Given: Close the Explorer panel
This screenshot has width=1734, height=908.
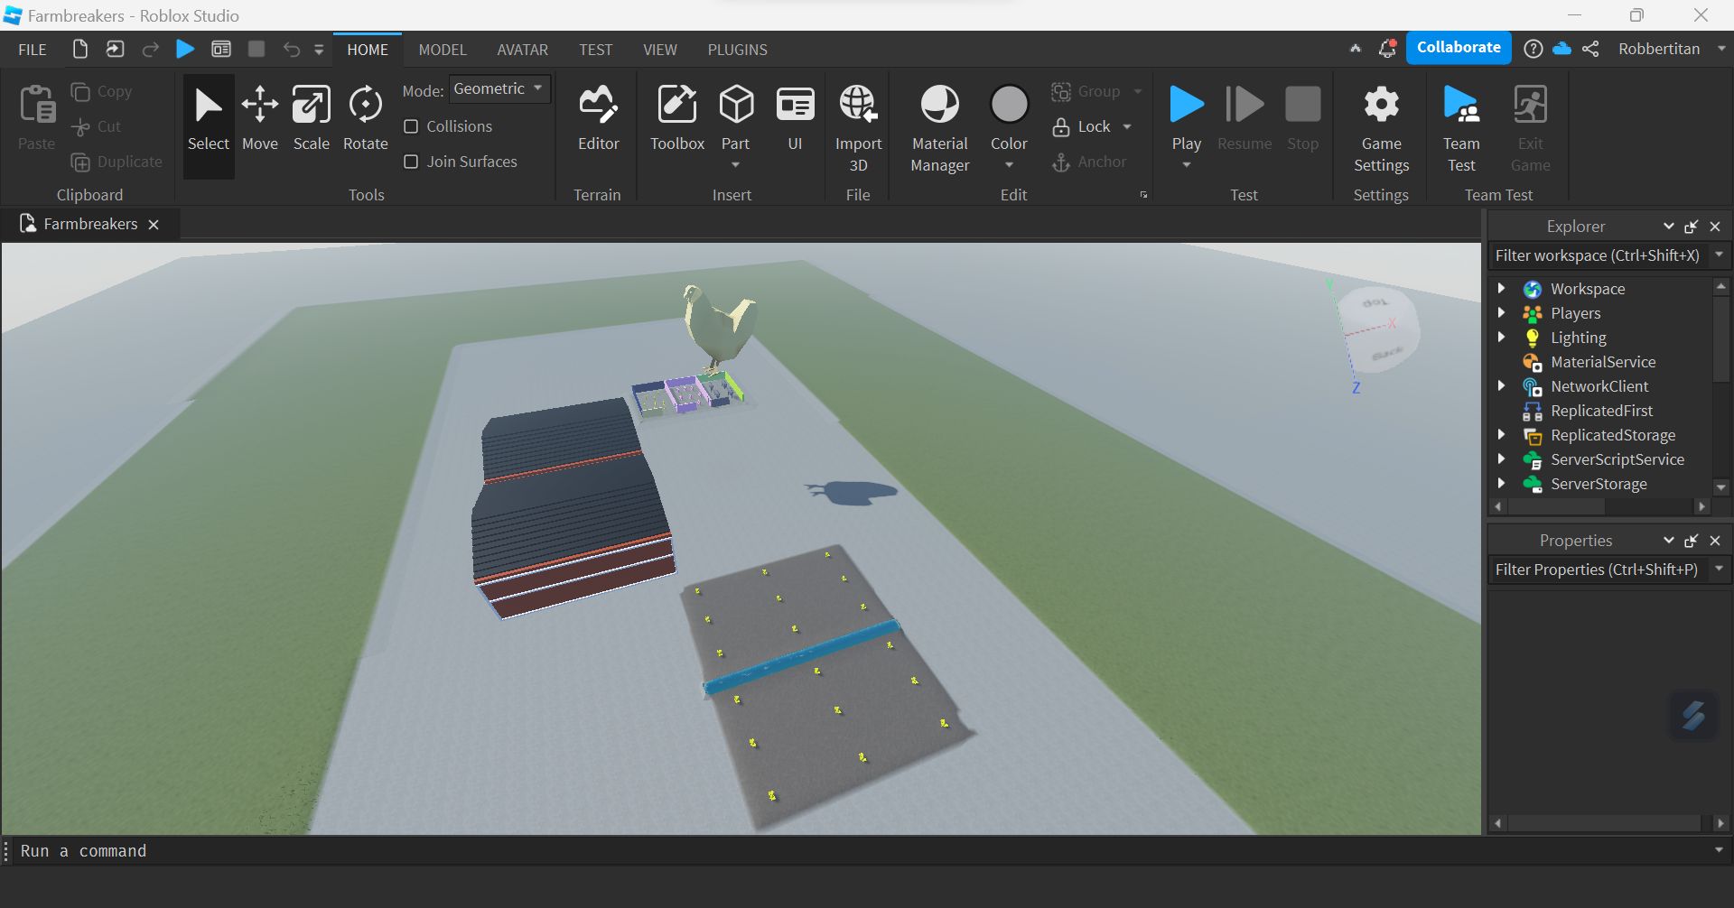Looking at the screenshot, I should [1715, 227].
